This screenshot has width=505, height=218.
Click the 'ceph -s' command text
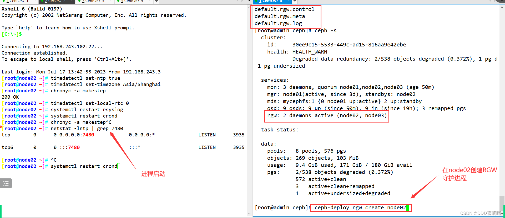[x=325, y=30]
